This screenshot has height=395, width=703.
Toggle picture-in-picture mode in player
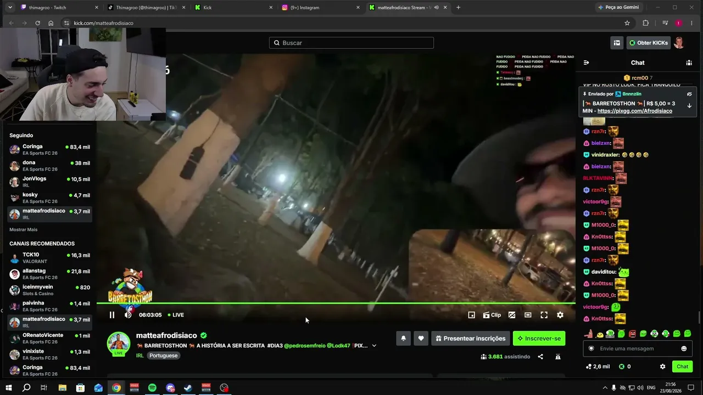click(x=471, y=315)
